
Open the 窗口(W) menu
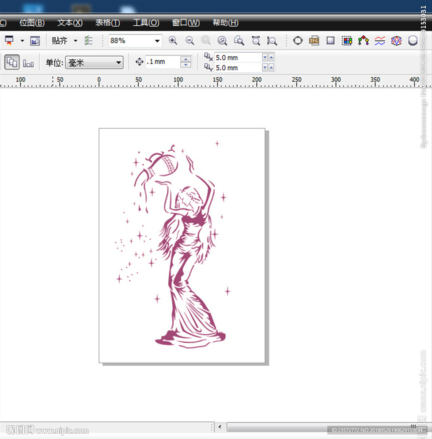click(186, 23)
